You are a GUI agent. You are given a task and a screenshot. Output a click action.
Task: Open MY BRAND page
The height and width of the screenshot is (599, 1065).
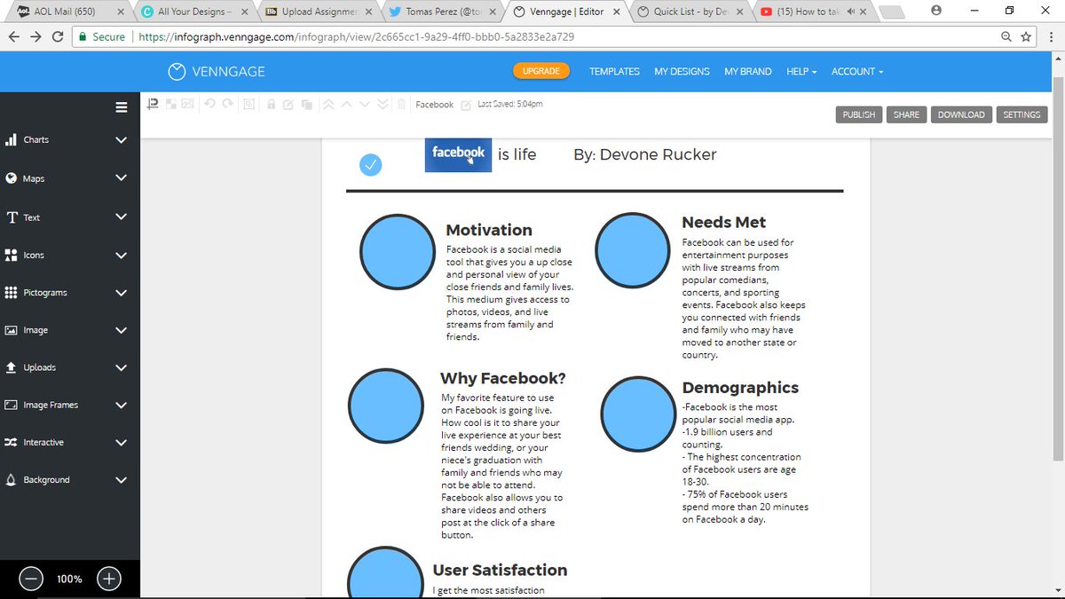(748, 72)
